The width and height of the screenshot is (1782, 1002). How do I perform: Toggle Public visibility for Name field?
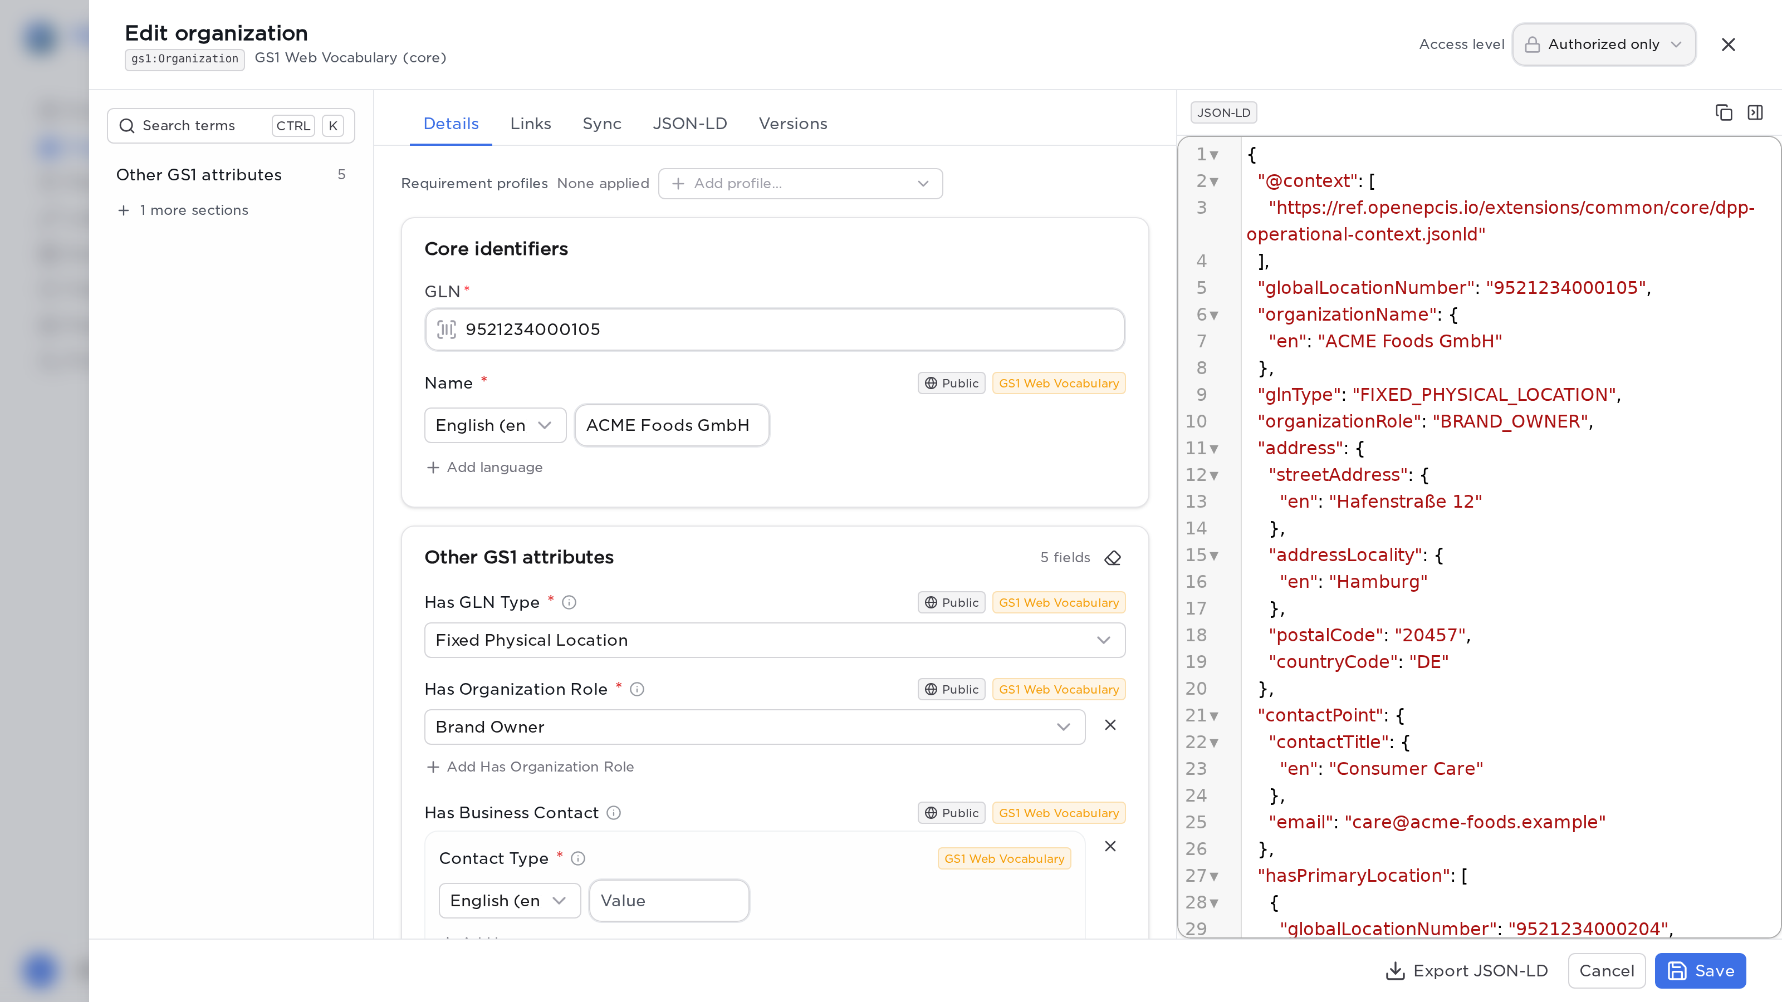point(951,383)
